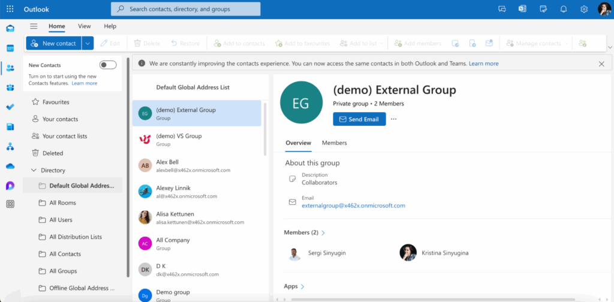This screenshot has height=302, width=614.
Task: Open the org chart app icon
Action: click(x=10, y=147)
